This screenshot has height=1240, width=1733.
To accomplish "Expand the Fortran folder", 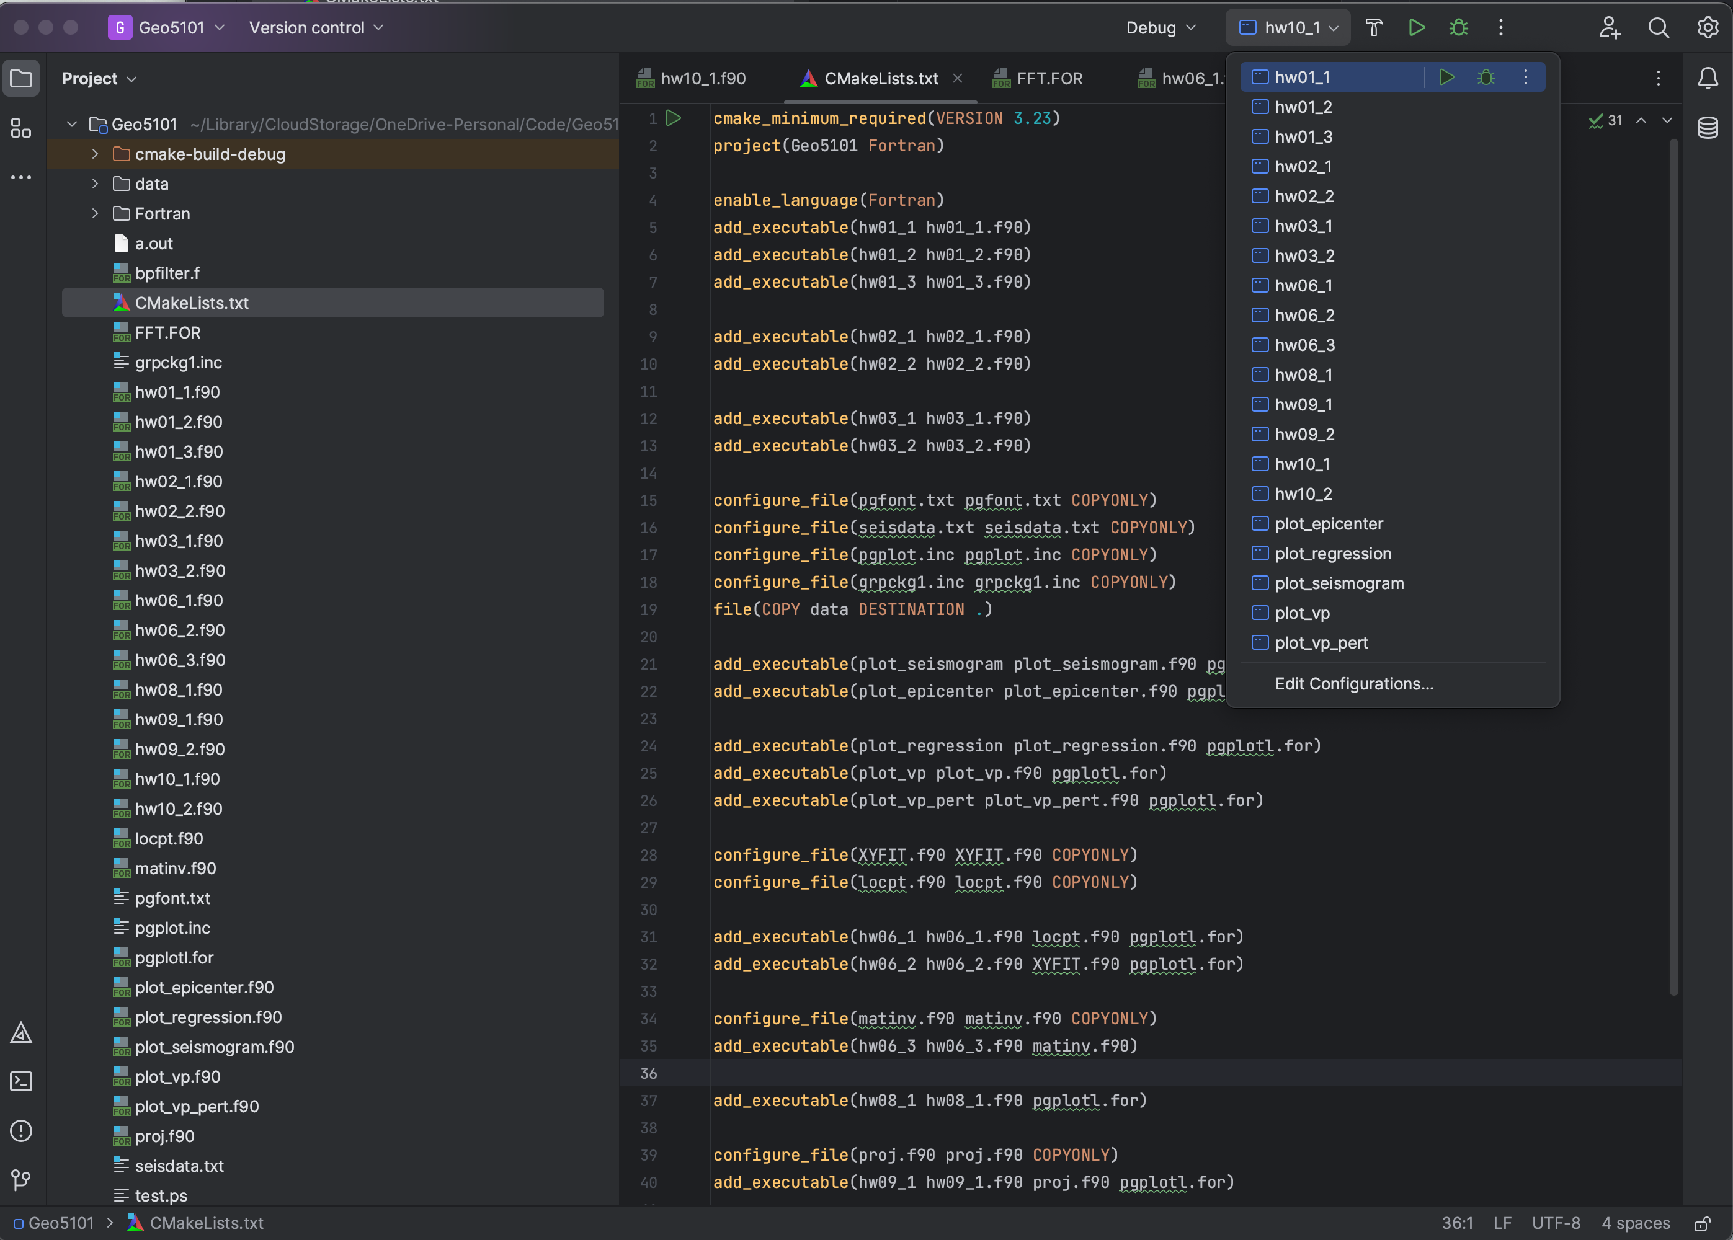I will click(x=95, y=214).
